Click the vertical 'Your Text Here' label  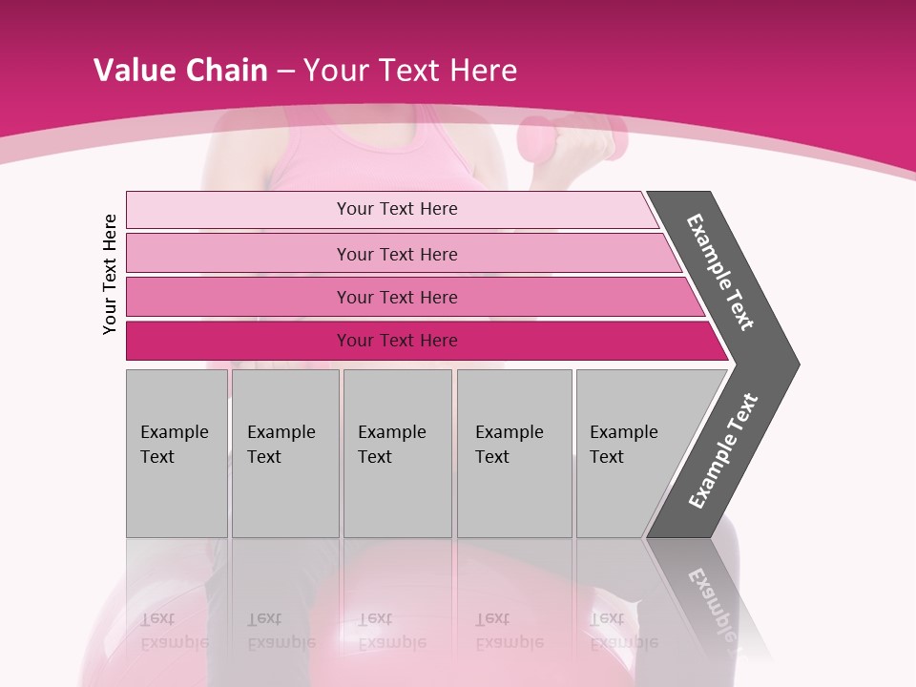[110, 275]
